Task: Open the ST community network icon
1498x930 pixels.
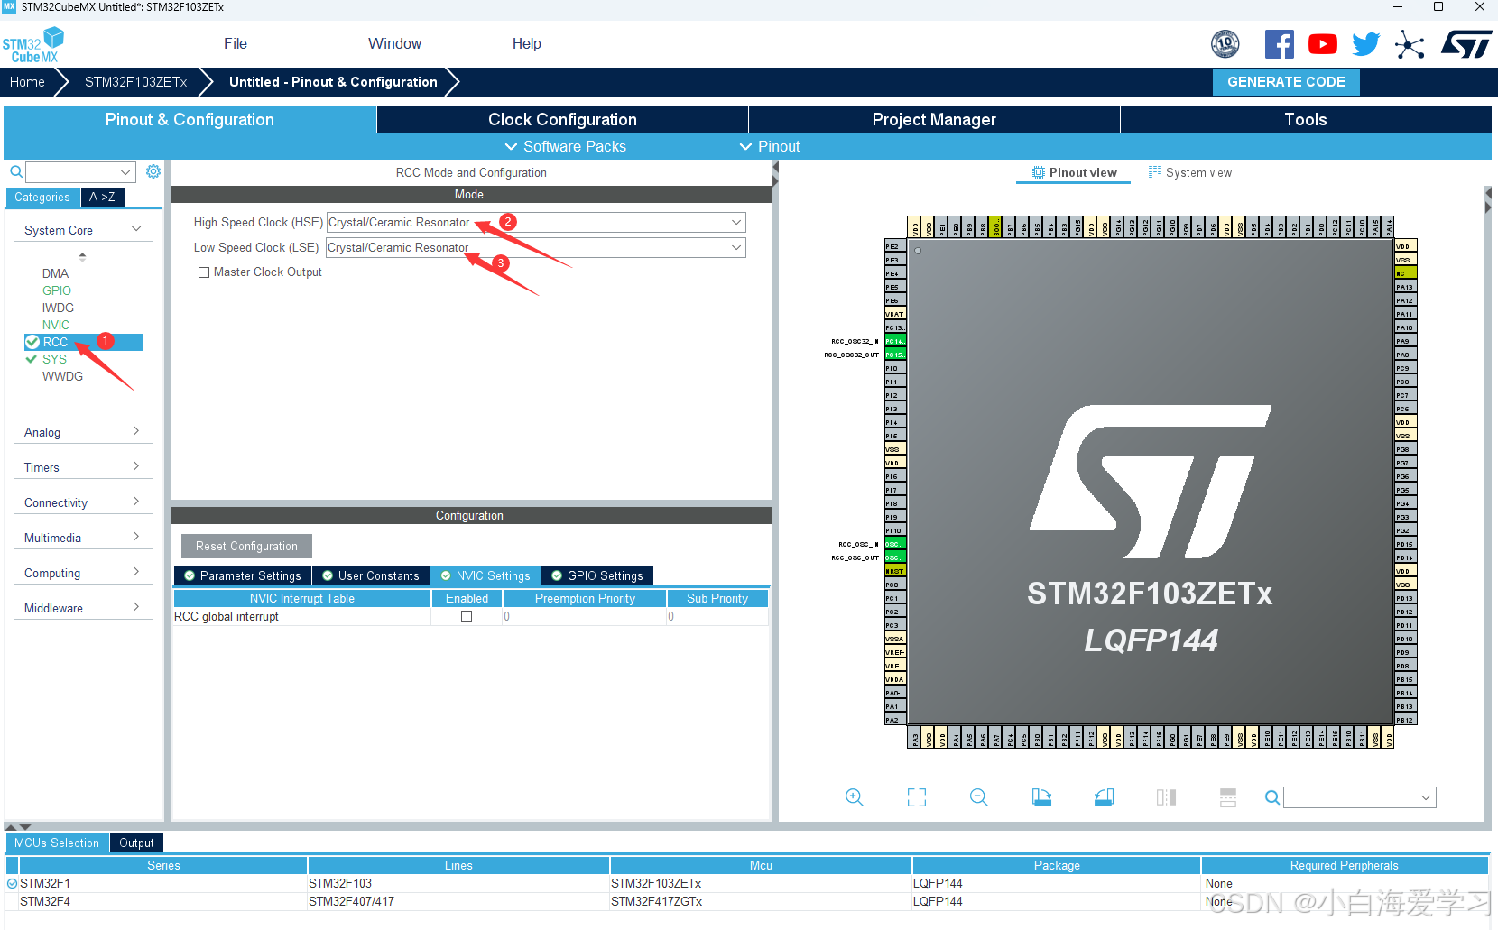Action: click(x=1410, y=44)
